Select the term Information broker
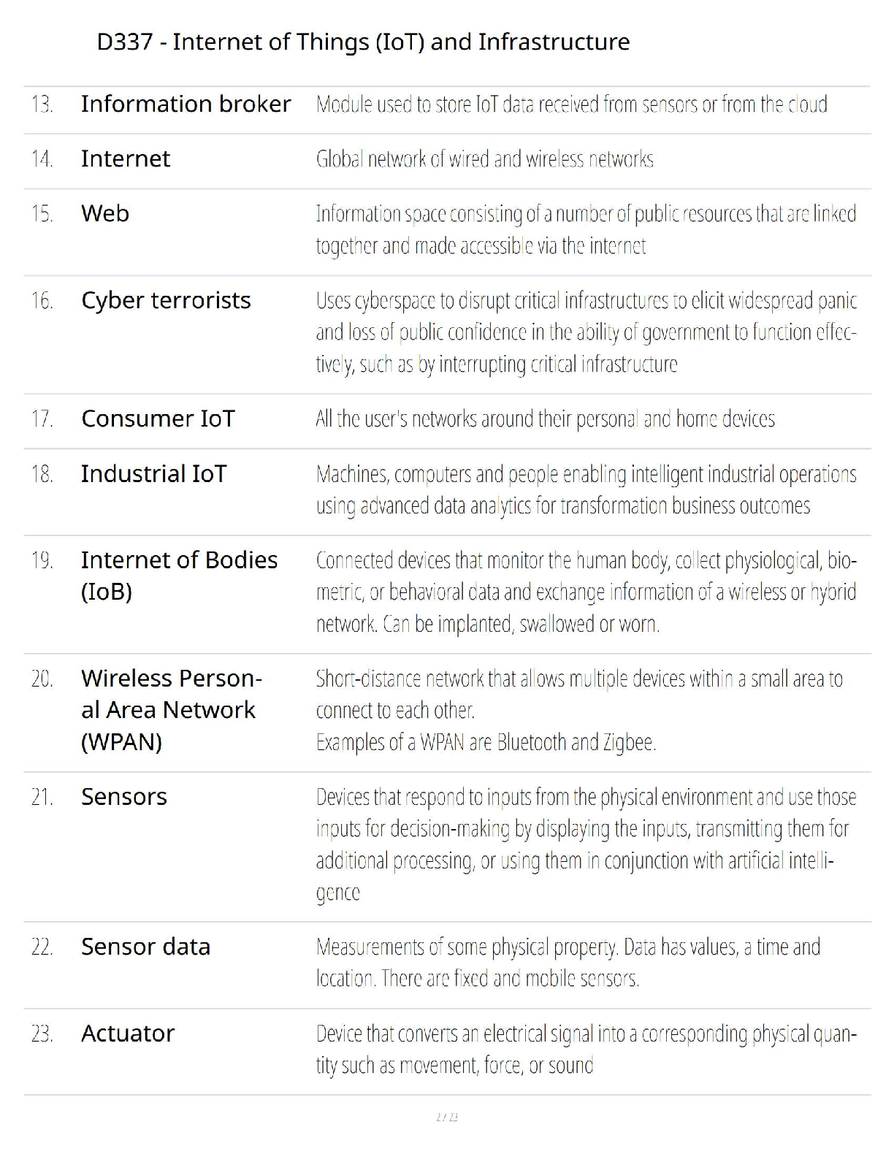The height and width of the screenshot is (1157, 894). pyautogui.click(x=186, y=104)
